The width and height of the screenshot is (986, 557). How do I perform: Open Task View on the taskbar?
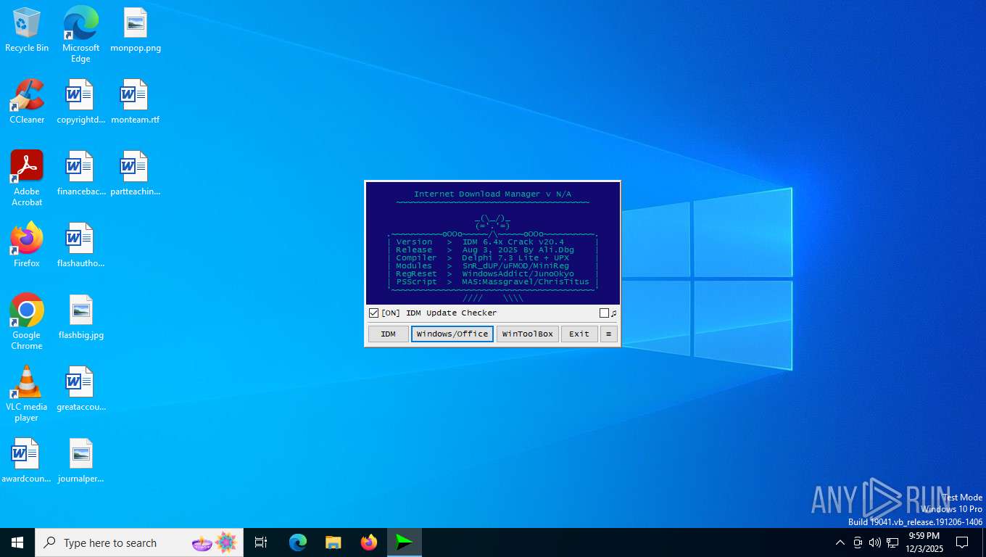[261, 542]
